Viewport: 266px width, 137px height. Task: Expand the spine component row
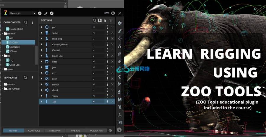pyautogui.click(x=42, y=33)
